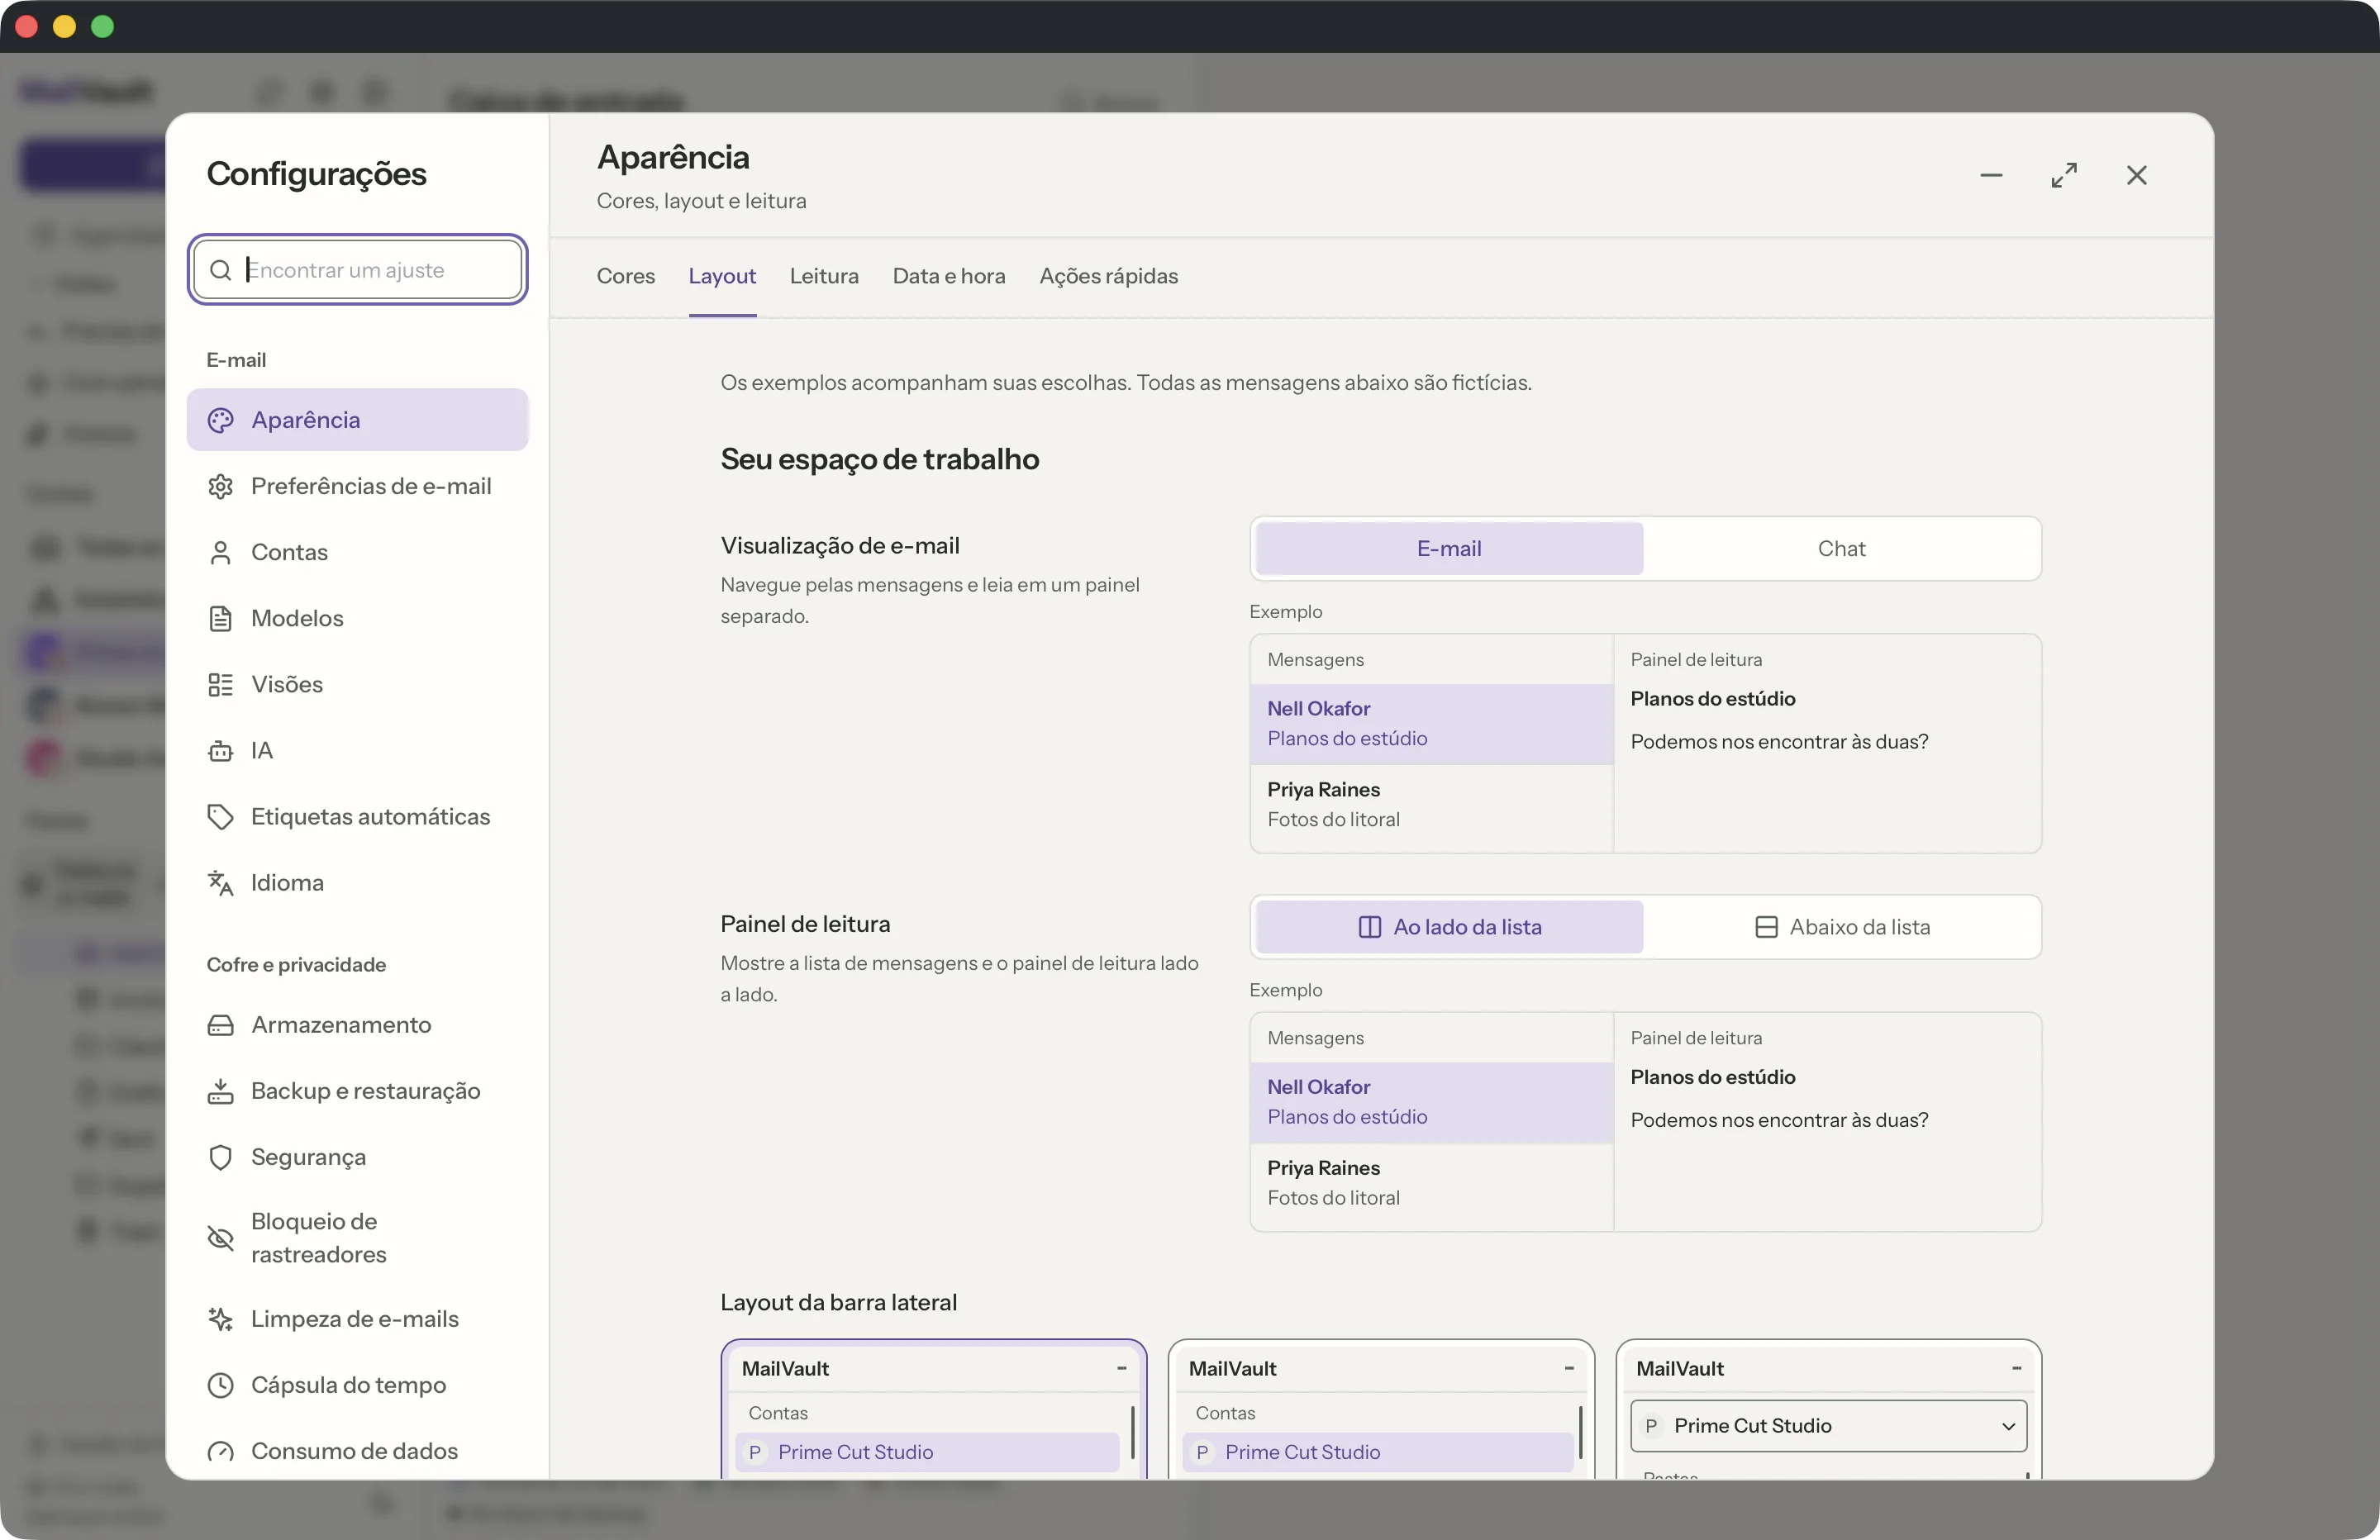Choose Abaixo da lista reading pane
2380x1540 pixels.
[1841, 927]
